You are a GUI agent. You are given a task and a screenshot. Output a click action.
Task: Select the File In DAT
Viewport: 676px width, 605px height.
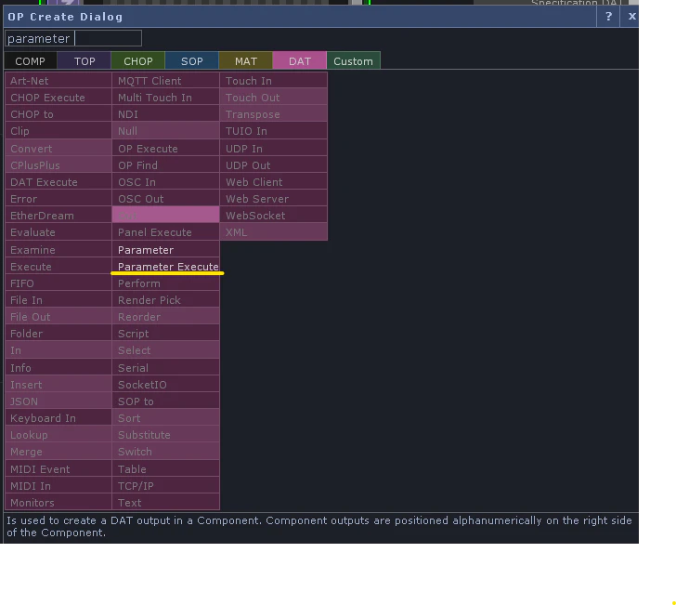pyautogui.click(x=58, y=300)
